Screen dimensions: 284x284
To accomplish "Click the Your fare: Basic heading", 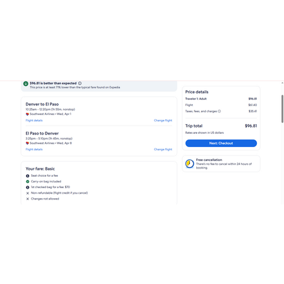I will click(x=40, y=169).
